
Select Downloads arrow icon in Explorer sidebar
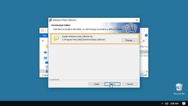47,71
